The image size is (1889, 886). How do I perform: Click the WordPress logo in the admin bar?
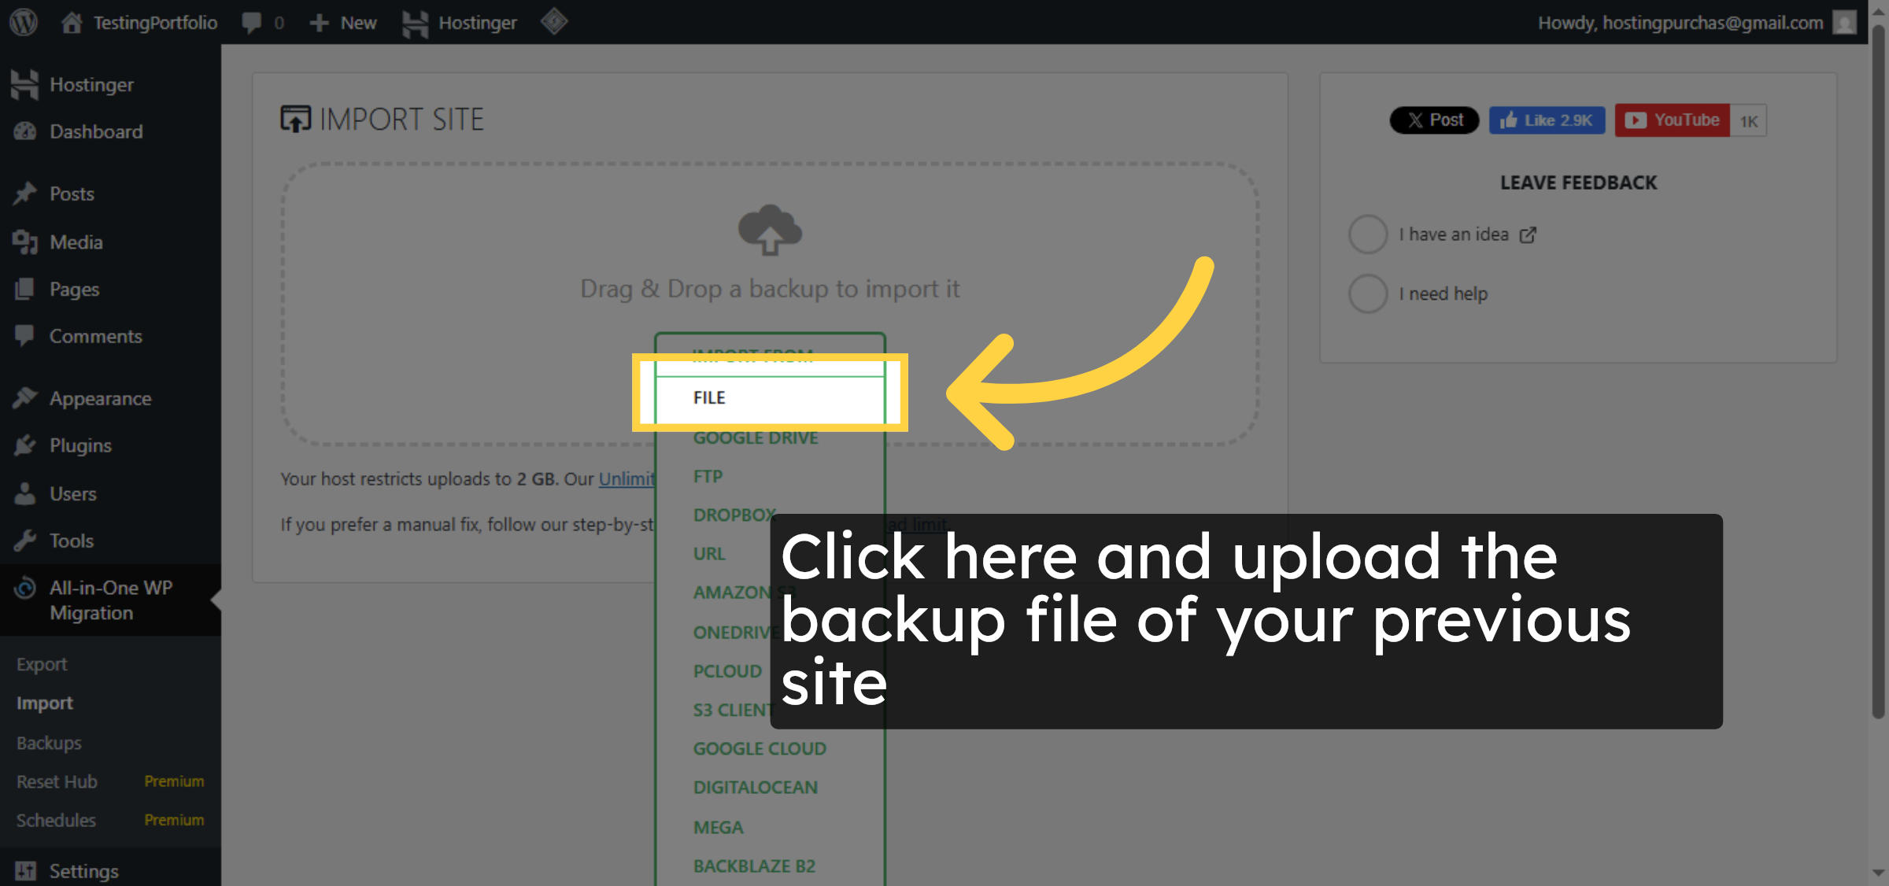23,22
